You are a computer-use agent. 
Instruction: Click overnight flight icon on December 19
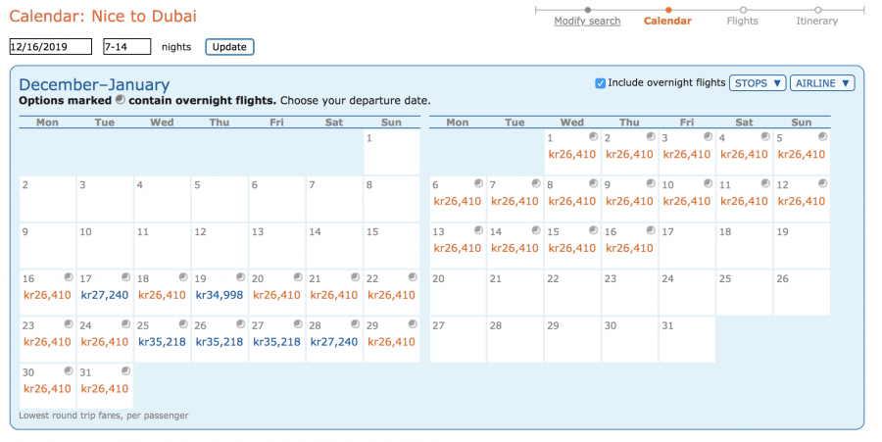coord(241,277)
